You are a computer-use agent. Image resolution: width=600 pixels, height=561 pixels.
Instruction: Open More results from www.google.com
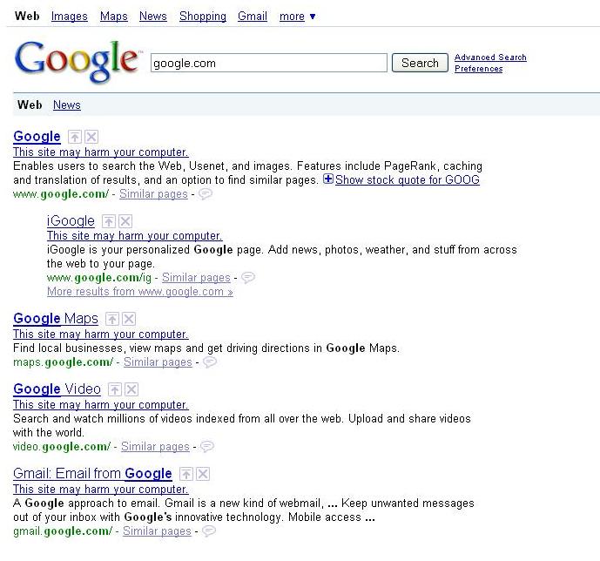pyautogui.click(x=139, y=292)
